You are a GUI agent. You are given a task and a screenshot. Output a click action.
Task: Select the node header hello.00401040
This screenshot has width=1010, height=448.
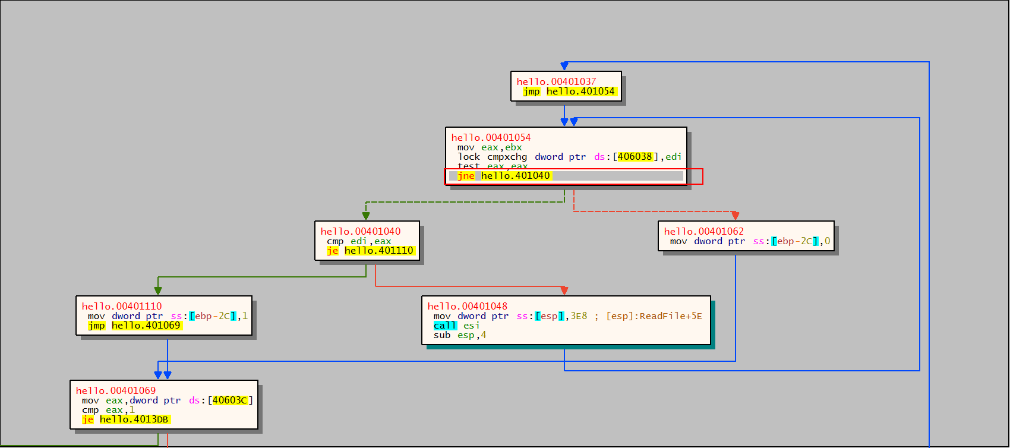(x=360, y=232)
